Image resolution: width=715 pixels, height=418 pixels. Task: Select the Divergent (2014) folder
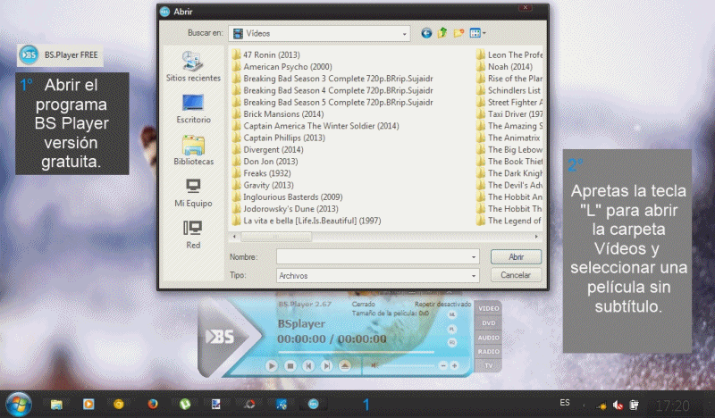(267, 149)
